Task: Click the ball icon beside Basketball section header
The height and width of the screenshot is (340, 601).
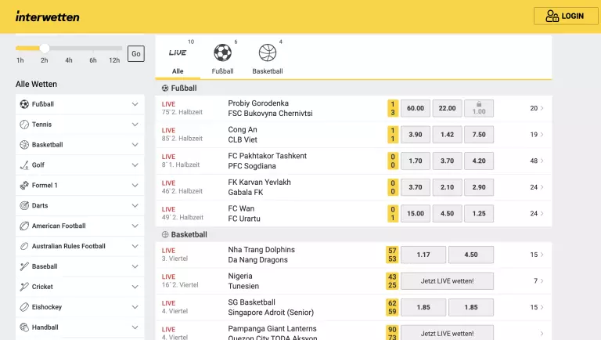Action: point(165,234)
